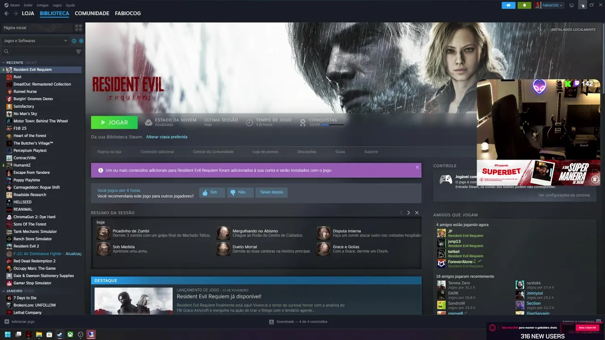Click Ver configurações de controle link
The width and height of the screenshot is (605, 340).
(564, 195)
